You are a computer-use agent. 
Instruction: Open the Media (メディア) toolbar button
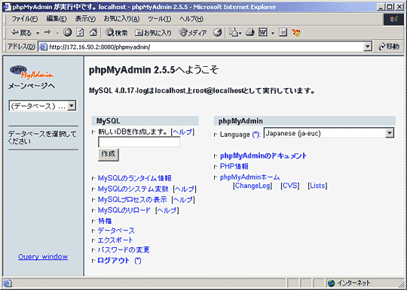pos(193,32)
